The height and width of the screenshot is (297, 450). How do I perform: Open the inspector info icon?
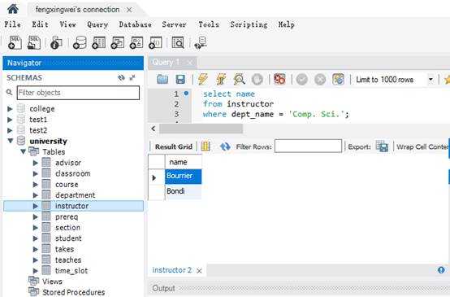[56, 43]
